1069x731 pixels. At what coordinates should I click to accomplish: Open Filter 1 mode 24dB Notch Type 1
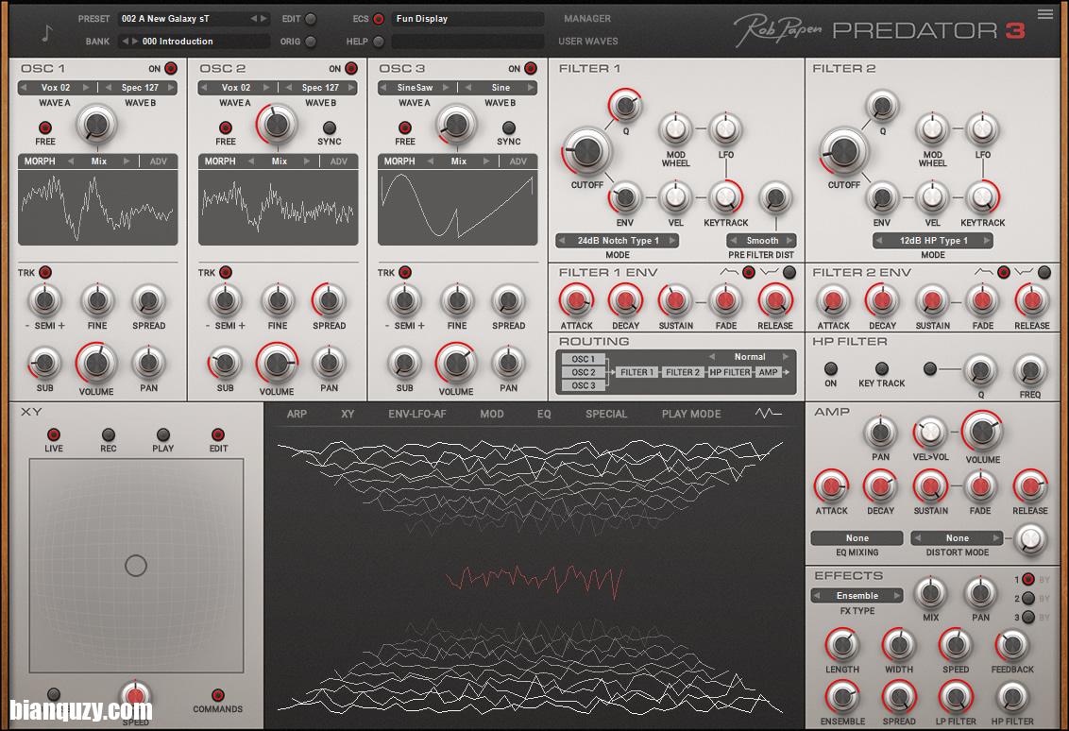pyautogui.click(x=618, y=240)
